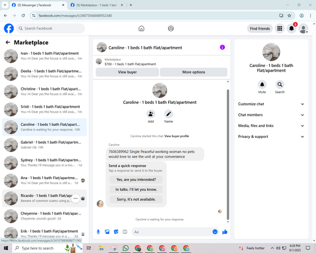Open the View buyer profile link

(x=176, y=136)
